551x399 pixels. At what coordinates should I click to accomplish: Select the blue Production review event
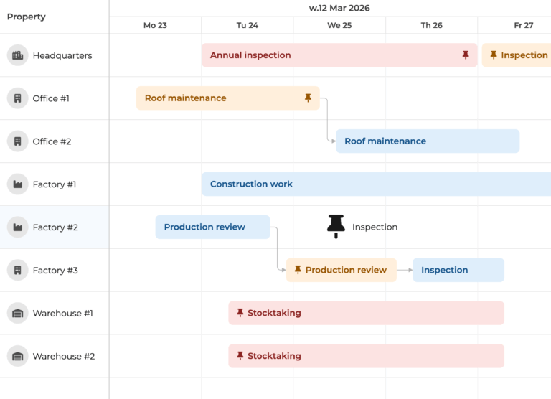pyautogui.click(x=212, y=227)
